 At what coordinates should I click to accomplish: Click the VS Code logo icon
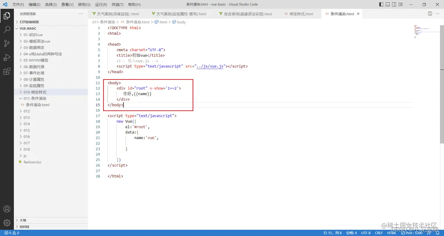pyautogui.click(x=5, y=4)
